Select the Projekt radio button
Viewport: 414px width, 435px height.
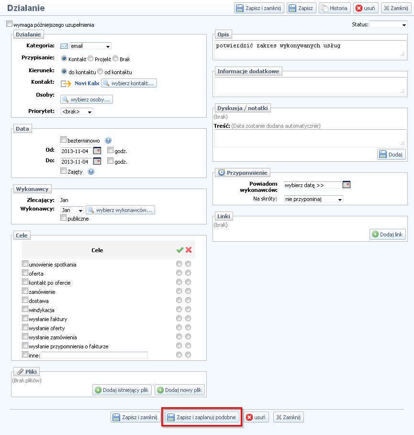pos(90,59)
